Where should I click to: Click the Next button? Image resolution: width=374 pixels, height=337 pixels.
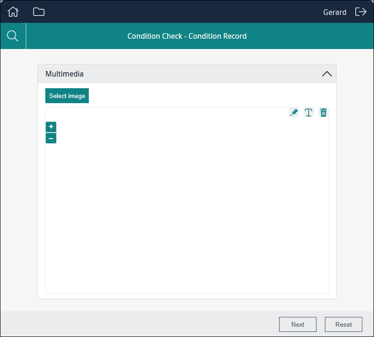(x=298, y=324)
